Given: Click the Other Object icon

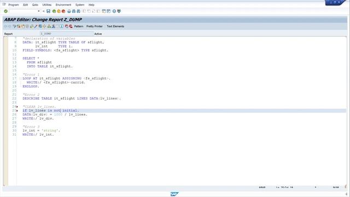Looking at the screenshot, I should click(x=23, y=26).
